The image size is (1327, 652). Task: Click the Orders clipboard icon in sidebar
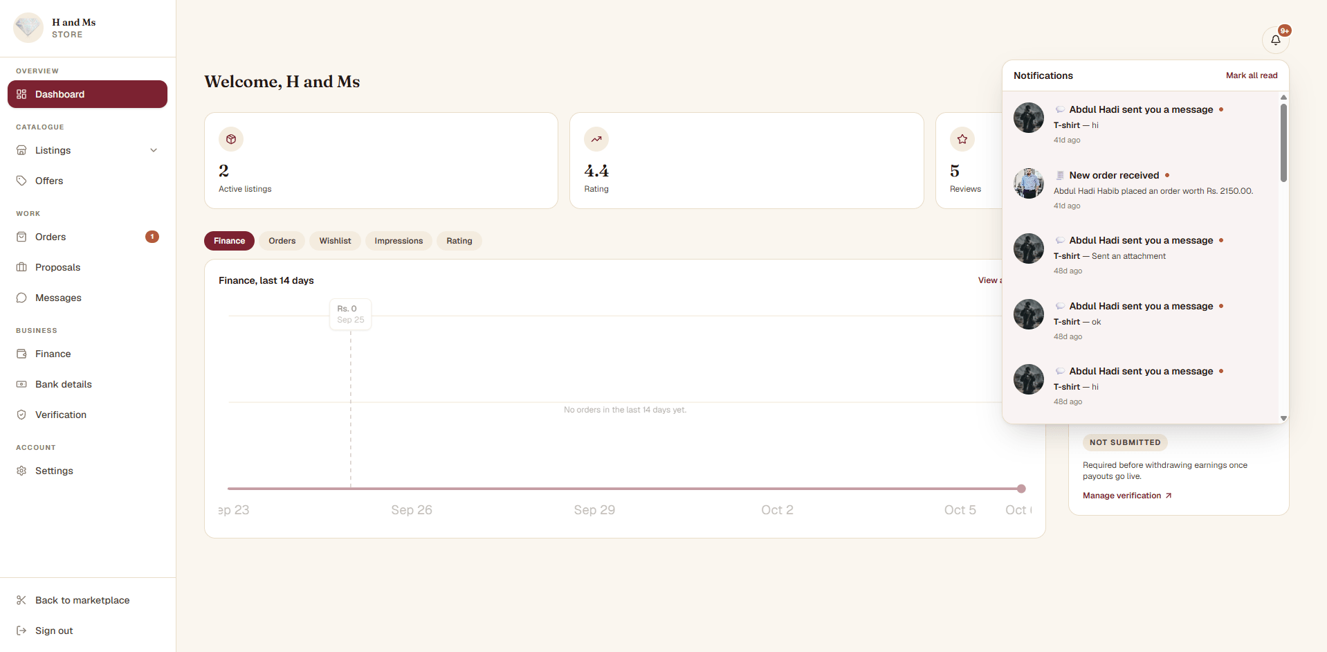21,237
